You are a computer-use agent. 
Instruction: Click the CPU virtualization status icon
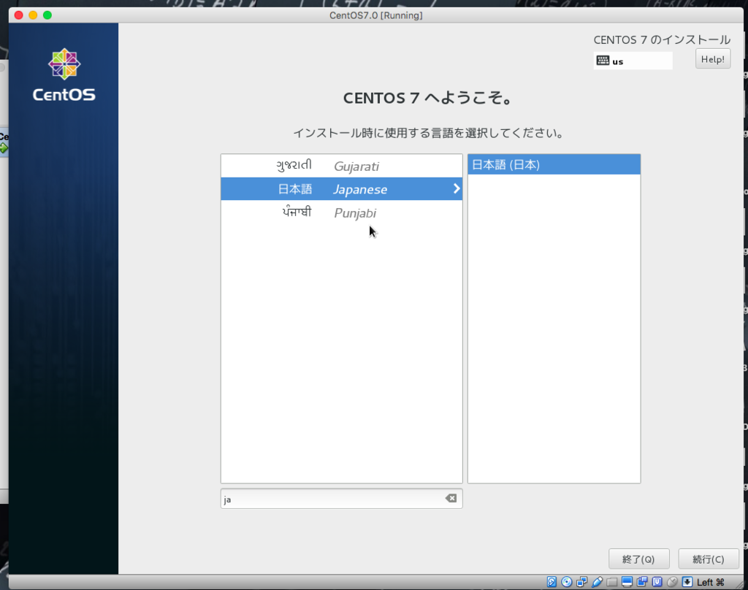tap(657, 582)
